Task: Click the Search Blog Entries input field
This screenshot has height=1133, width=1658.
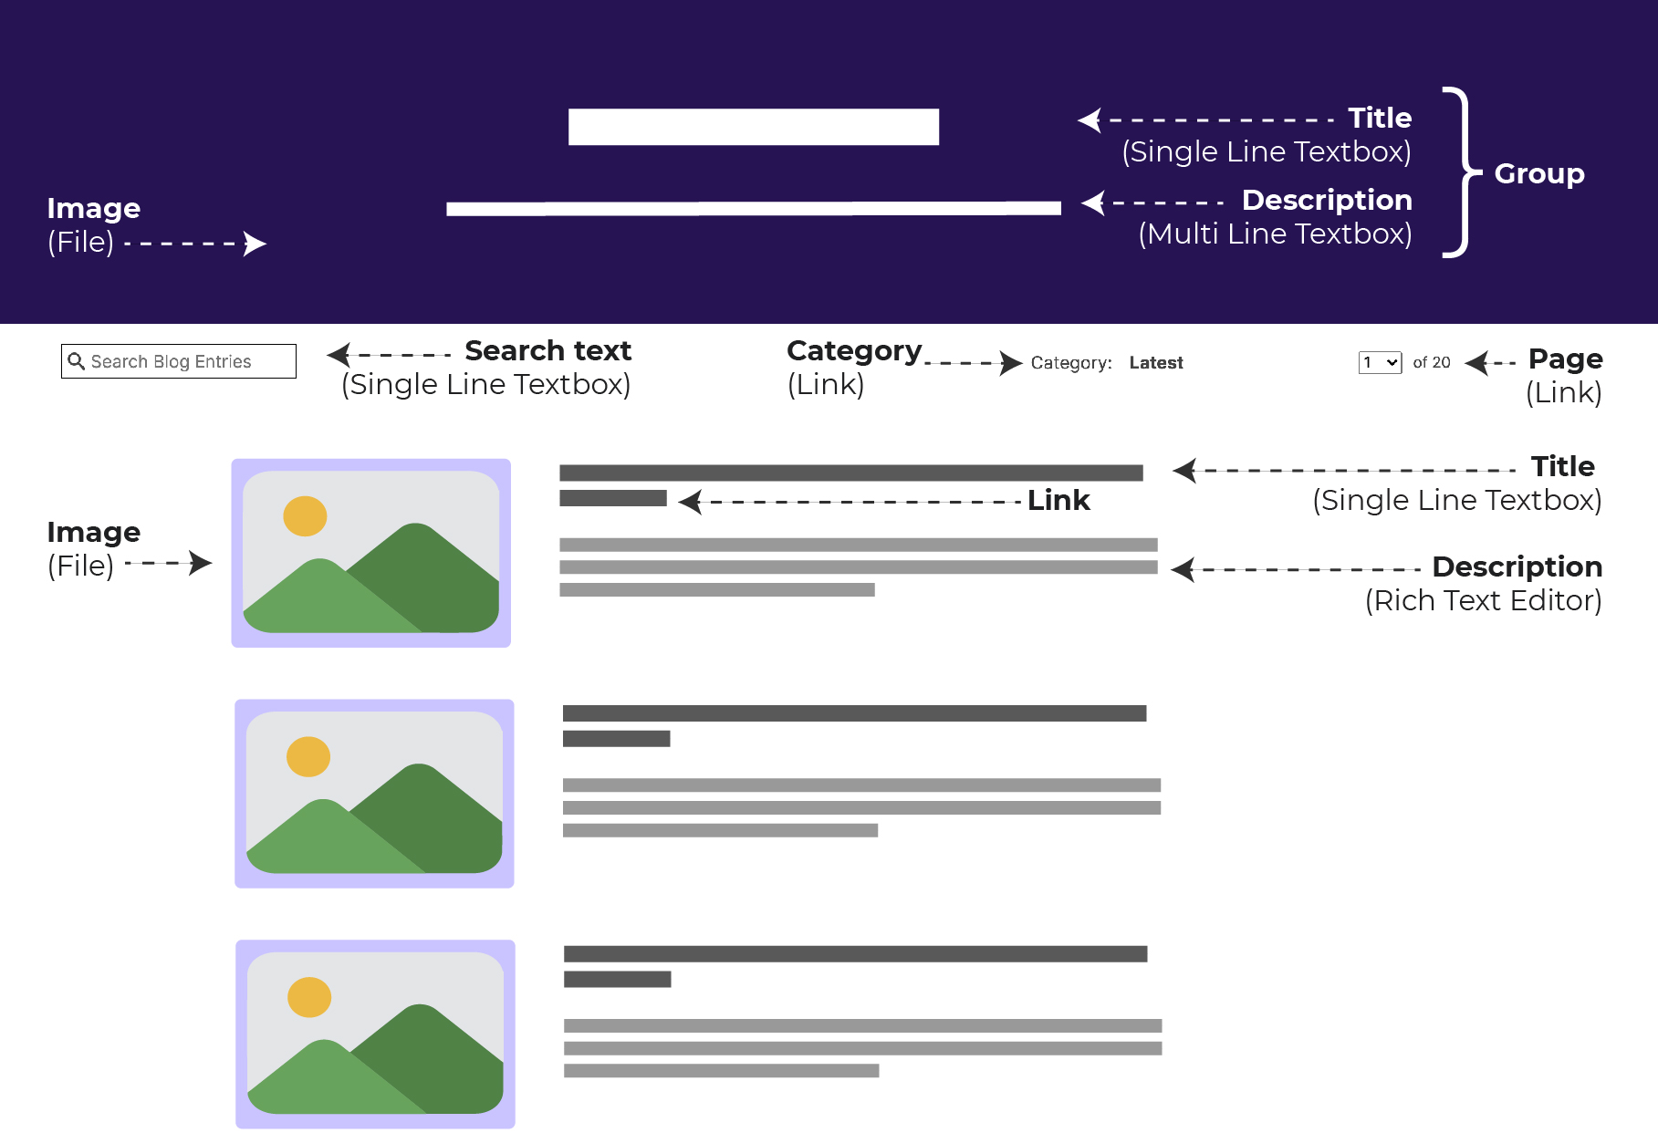Action: [179, 361]
